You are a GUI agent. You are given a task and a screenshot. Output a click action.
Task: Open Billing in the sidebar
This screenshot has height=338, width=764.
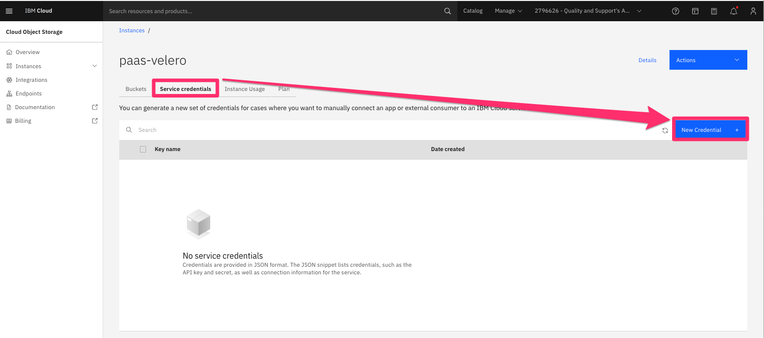tap(23, 121)
